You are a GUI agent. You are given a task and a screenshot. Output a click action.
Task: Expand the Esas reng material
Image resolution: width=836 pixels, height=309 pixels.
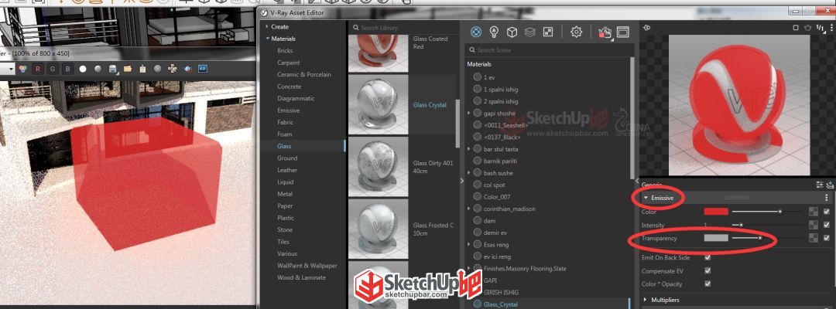pos(468,245)
